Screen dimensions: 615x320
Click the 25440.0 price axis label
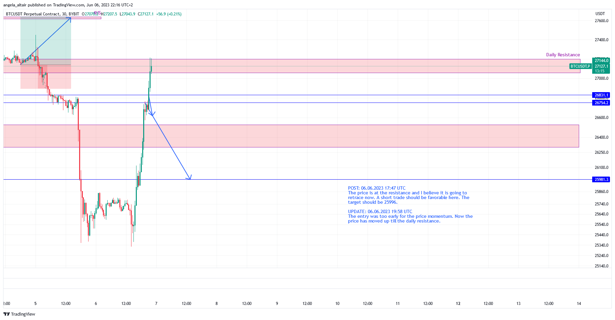pos(601,235)
